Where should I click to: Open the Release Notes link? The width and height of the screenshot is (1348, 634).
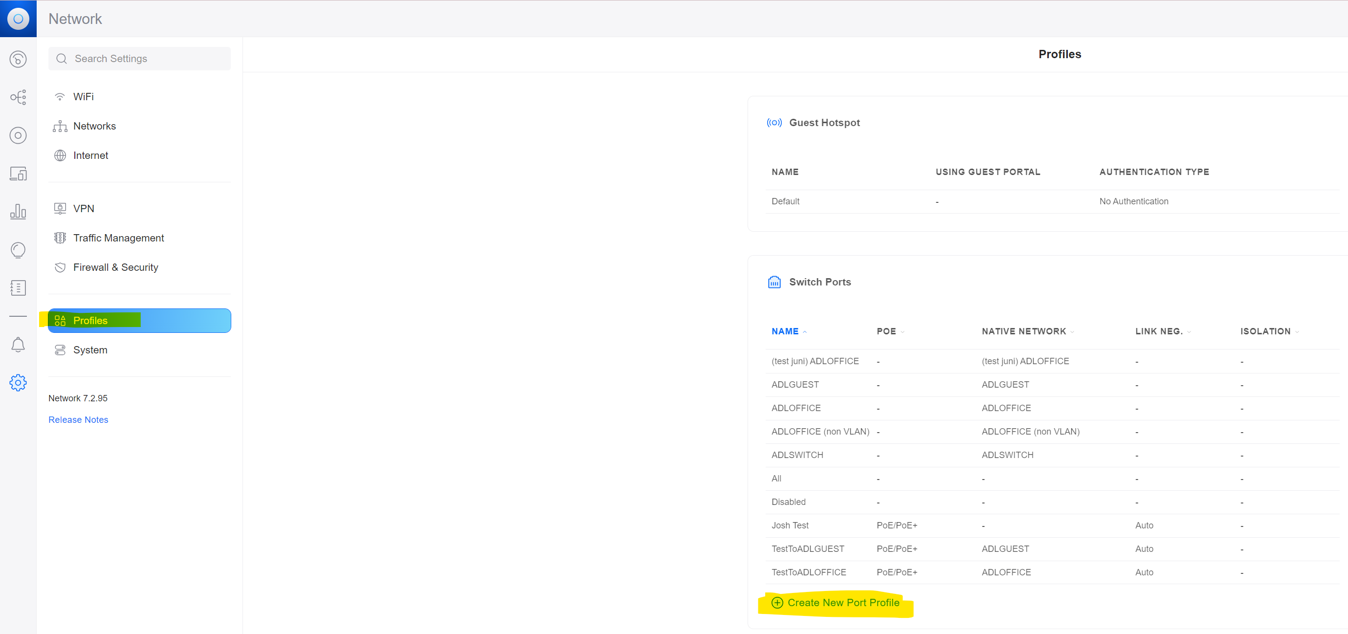[x=78, y=419]
